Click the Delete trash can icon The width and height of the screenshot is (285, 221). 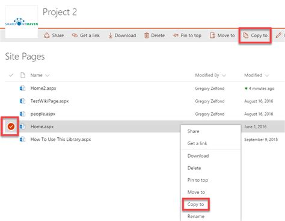(147, 36)
